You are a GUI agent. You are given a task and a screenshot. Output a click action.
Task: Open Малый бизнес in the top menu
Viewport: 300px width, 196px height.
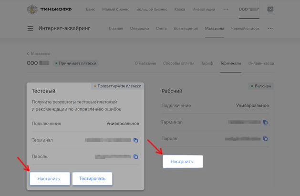pyautogui.click(x=115, y=9)
